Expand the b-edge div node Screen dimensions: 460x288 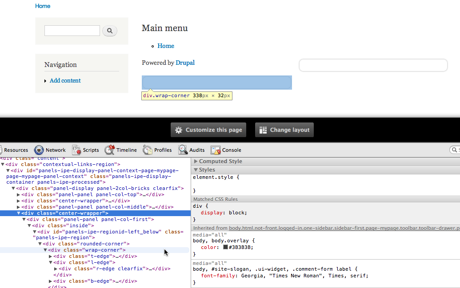point(51,281)
